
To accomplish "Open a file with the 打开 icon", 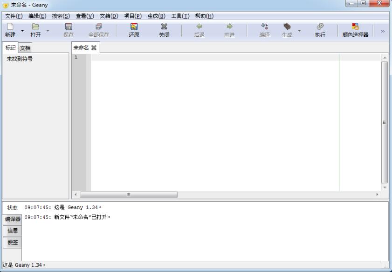I will tap(35, 27).
